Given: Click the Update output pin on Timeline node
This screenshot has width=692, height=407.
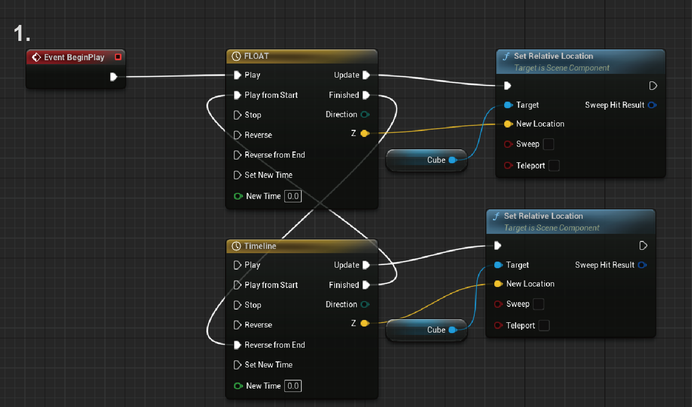Looking at the screenshot, I should [366, 265].
